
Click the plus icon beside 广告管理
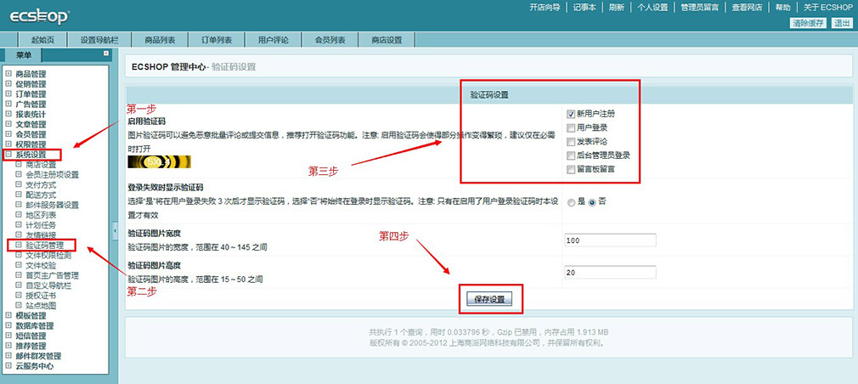click(8, 104)
